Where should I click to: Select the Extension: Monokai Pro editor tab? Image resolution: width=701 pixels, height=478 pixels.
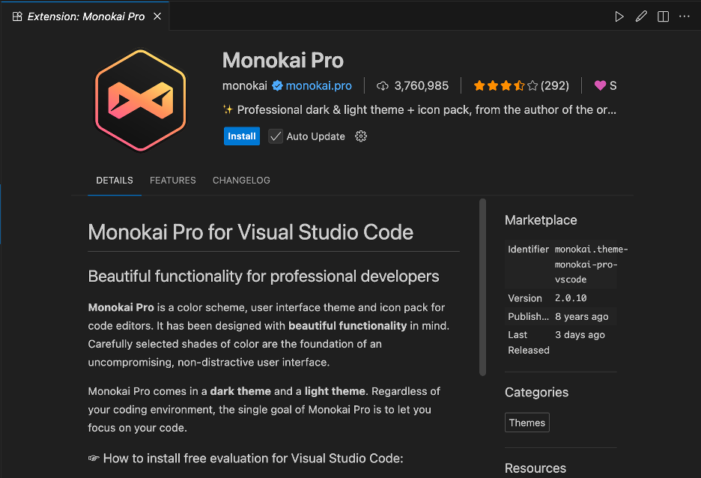[85, 16]
